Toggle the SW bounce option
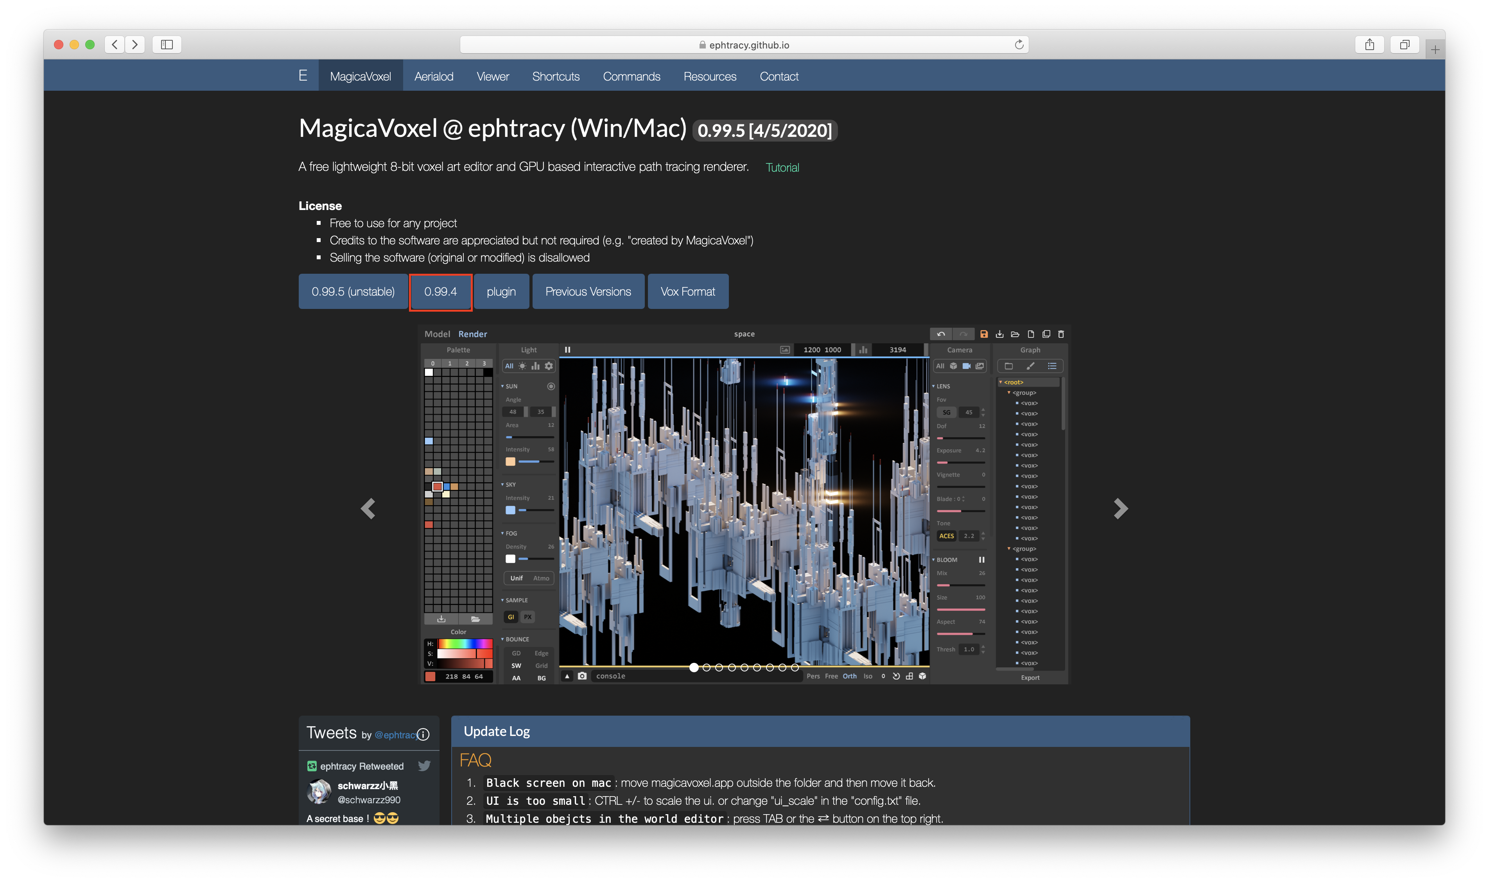1489x883 pixels. point(516,665)
